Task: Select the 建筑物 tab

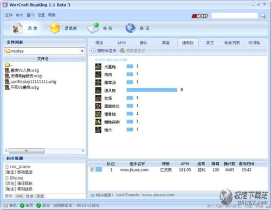Action: tap(188, 43)
